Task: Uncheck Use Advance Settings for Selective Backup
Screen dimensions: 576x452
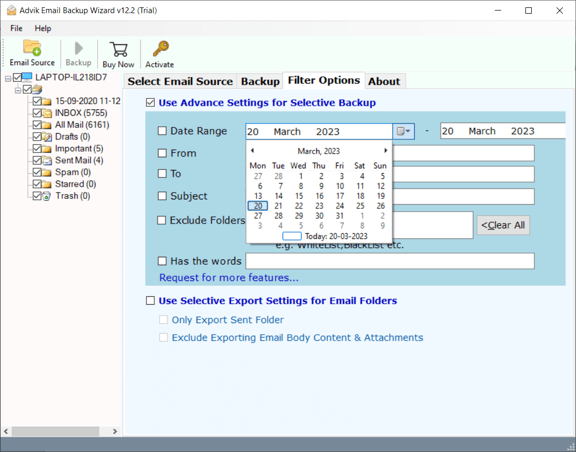Action: (x=150, y=103)
